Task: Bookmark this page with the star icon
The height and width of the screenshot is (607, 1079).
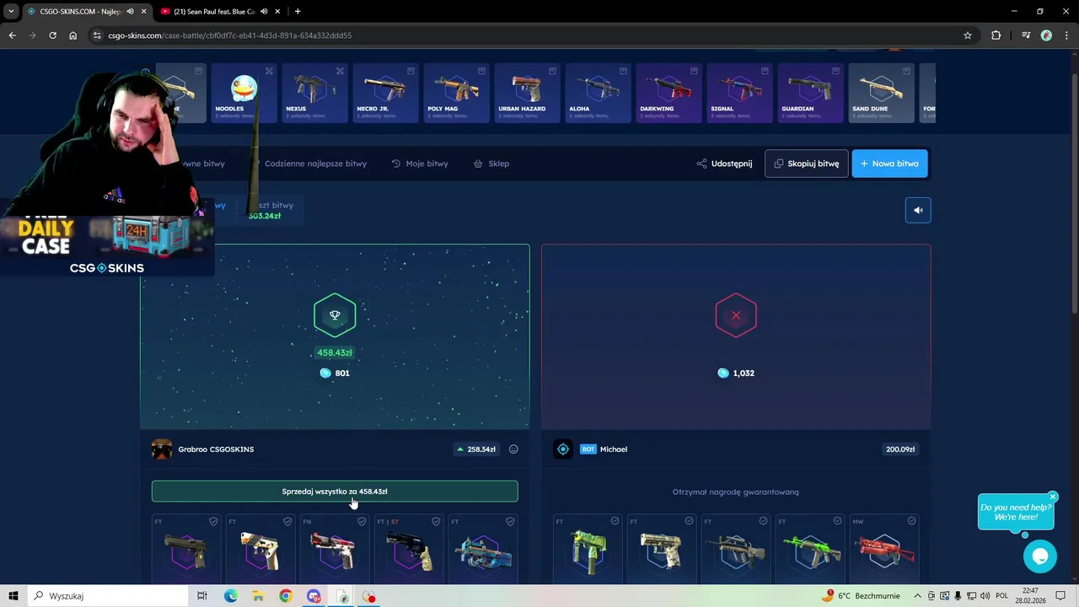Action: coord(968,35)
